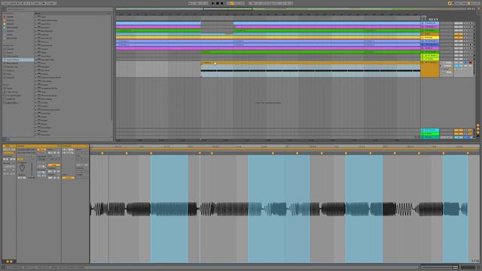482x271 pixels.
Task: Toggle the yellow HiQ button in Sample box
Action: [x=20, y=160]
